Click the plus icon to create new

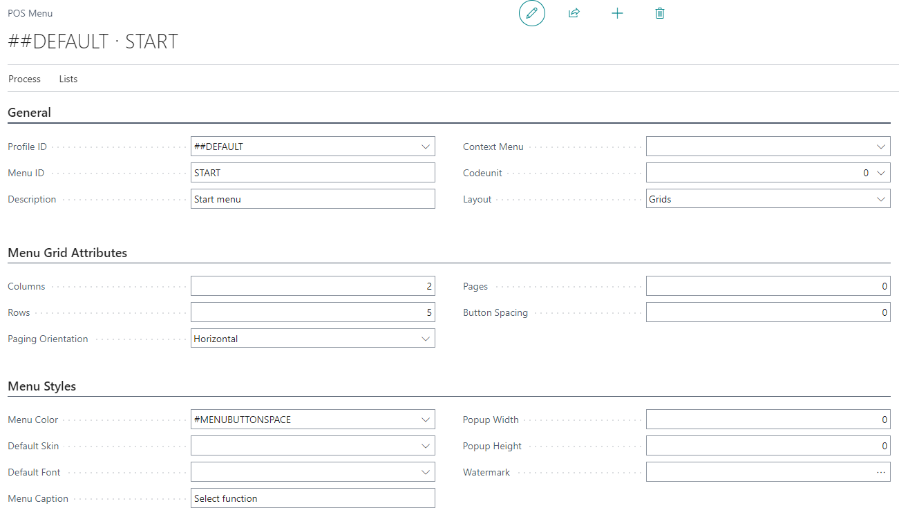tap(617, 13)
